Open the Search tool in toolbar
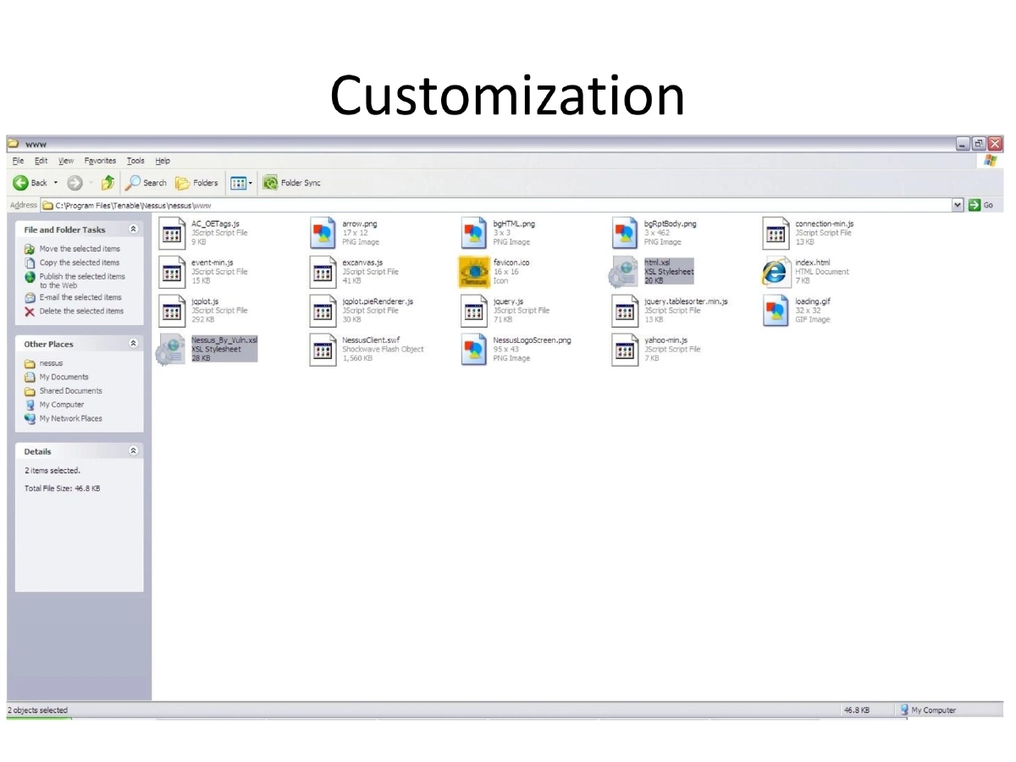 tap(146, 183)
